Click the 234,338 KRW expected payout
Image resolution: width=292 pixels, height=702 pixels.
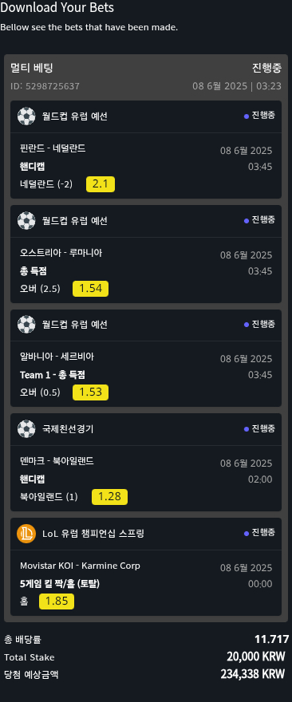(x=253, y=674)
